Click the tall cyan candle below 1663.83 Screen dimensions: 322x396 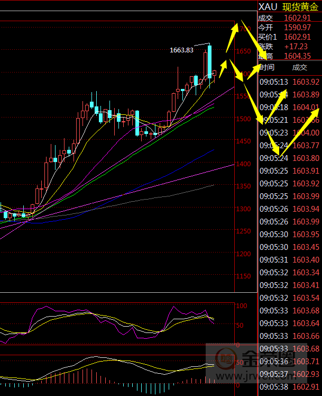209,61
